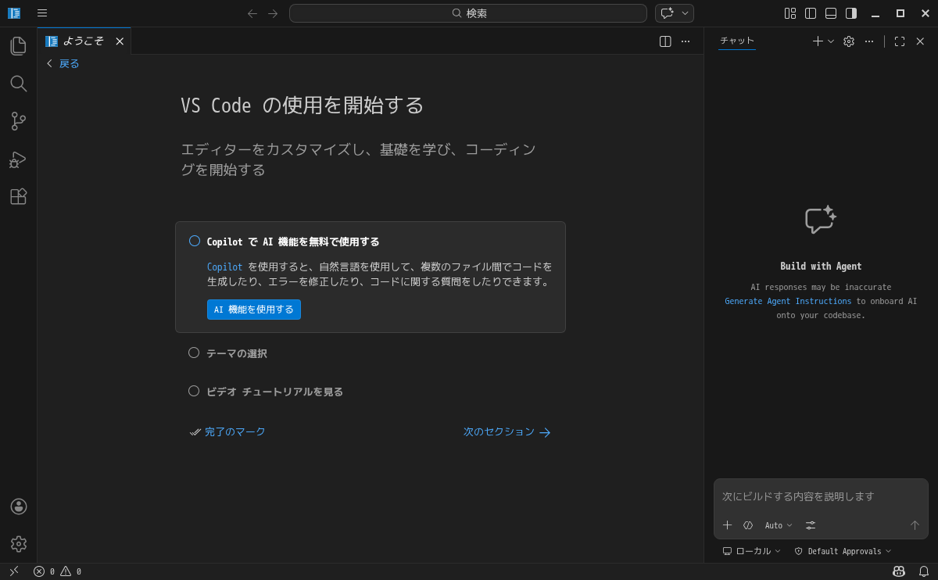This screenshot has height=580, width=938.
Task: Add context with the chat input plus icon
Action: pos(728,525)
